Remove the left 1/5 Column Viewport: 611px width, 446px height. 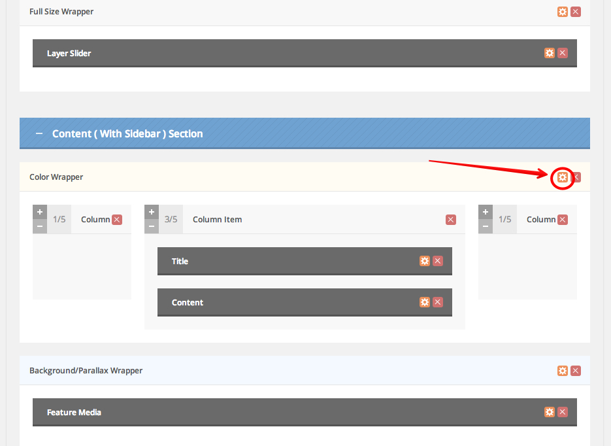coord(117,220)
